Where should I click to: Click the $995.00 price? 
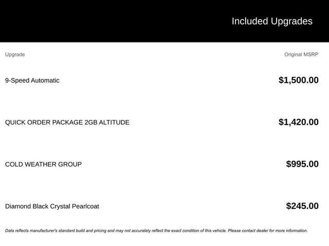tap(302, 164)
